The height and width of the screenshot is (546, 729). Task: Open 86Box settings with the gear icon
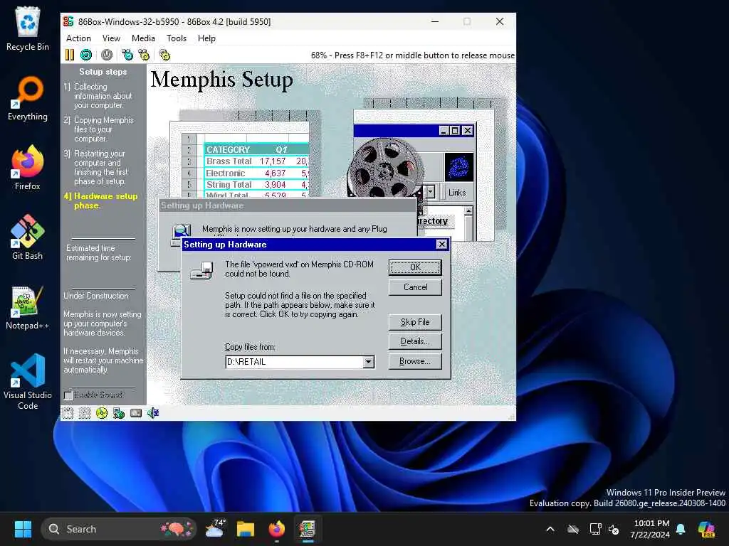pos(164,55)
